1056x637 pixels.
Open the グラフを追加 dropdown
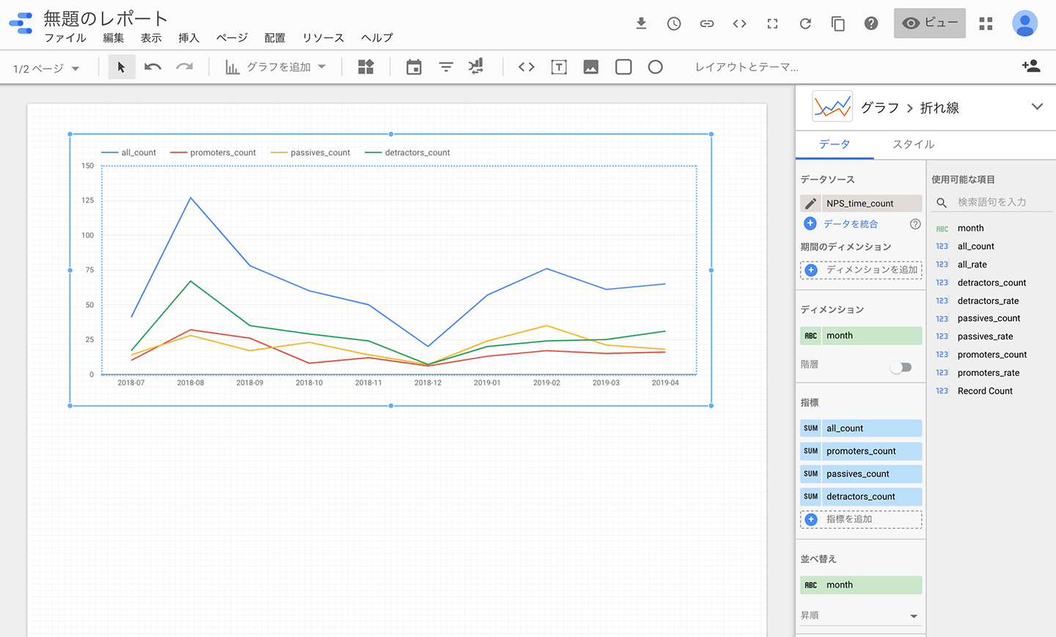tap(275, 67)
